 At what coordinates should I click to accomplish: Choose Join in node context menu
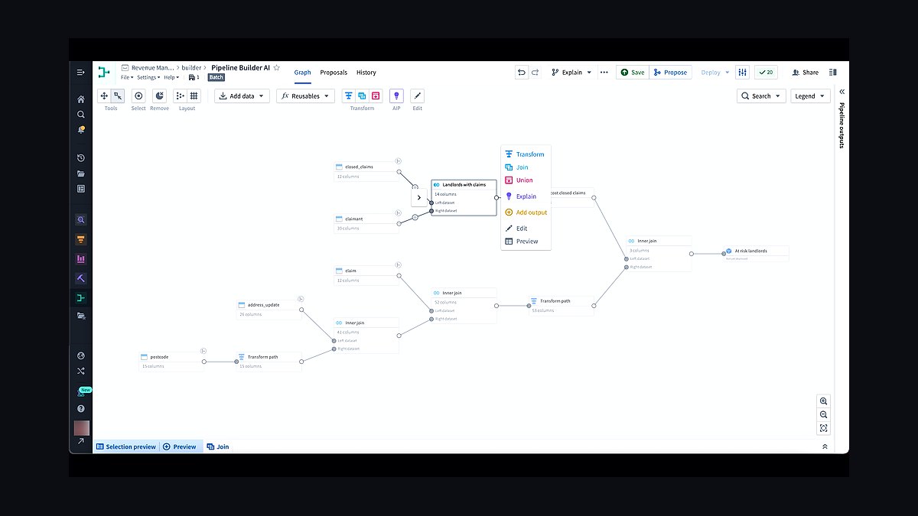point(526,167)
